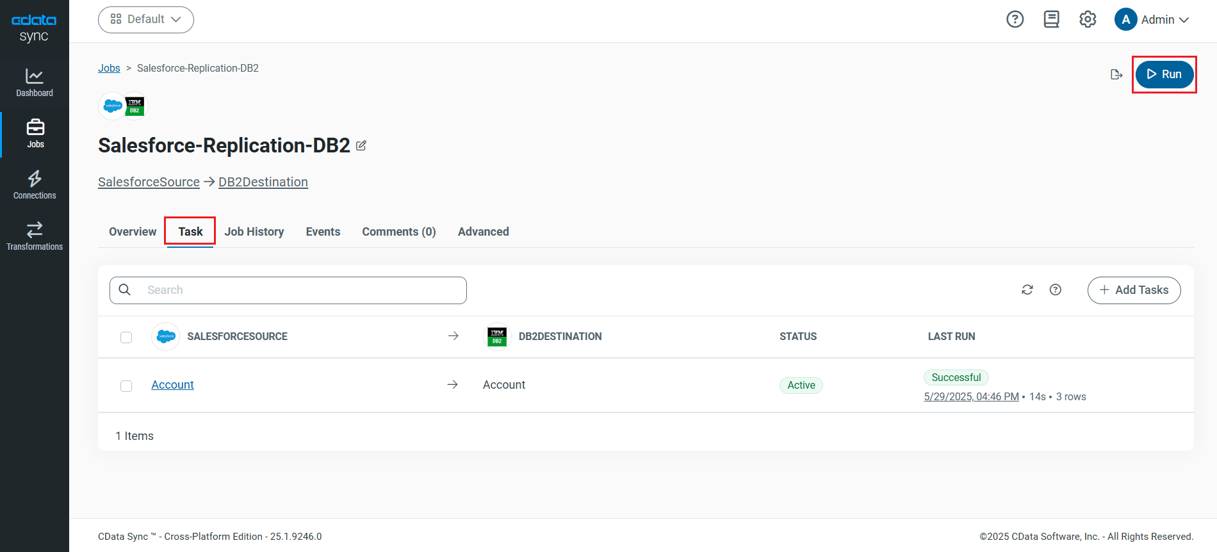Viewport: 1217px width, 552px height.
Task: Go to Connections in the sidebar
Action: pyautogui.click(x=35, y=185)
